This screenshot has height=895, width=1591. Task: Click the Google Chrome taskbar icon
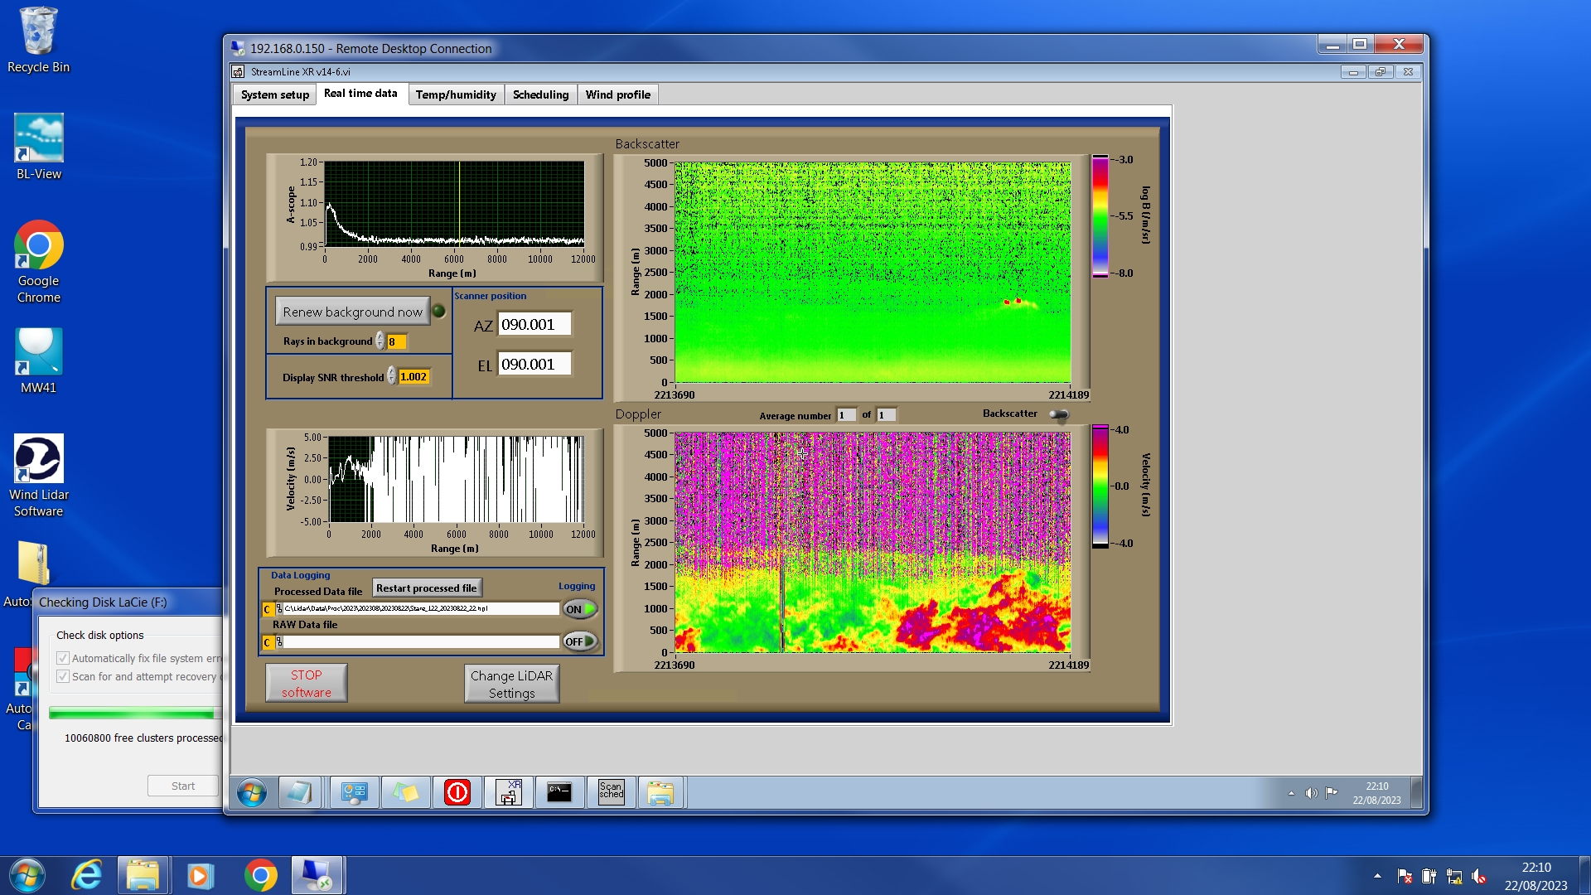[x=260, y=875]
